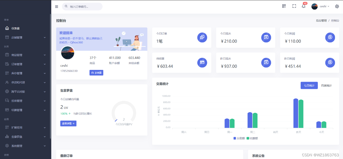The image size is (343, 159).
Task: Toggle fullscreen mode from the header
Action: [294, 6]
